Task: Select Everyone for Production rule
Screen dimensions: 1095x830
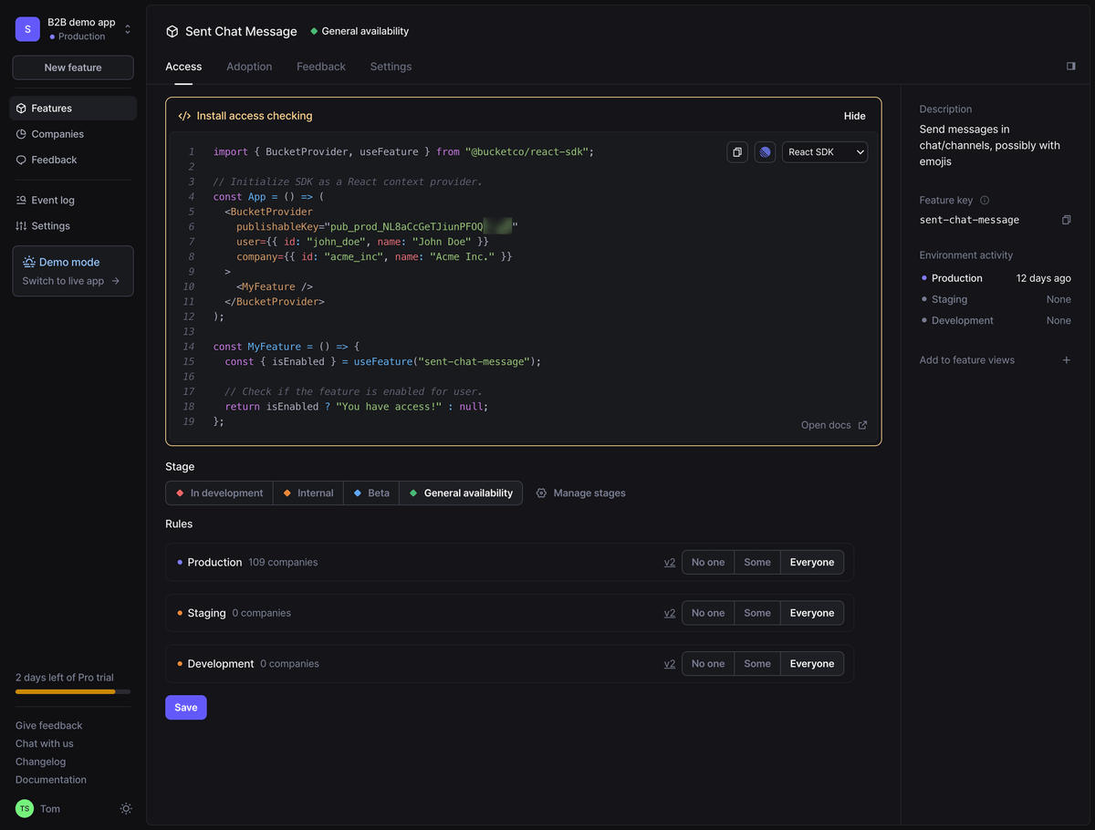Action: (x=812, y=563)
